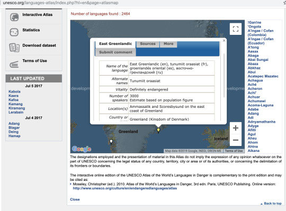Click the Download dataset document icon

tap(14, 48)
